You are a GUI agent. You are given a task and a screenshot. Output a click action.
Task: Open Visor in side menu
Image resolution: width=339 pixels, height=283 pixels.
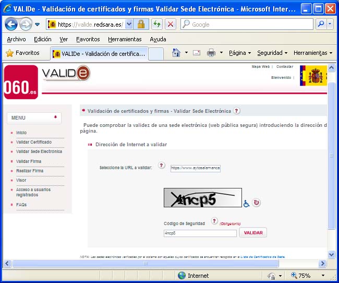tap(21, 180)
